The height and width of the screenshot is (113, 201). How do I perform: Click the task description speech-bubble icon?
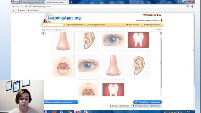tap(43, 33)
